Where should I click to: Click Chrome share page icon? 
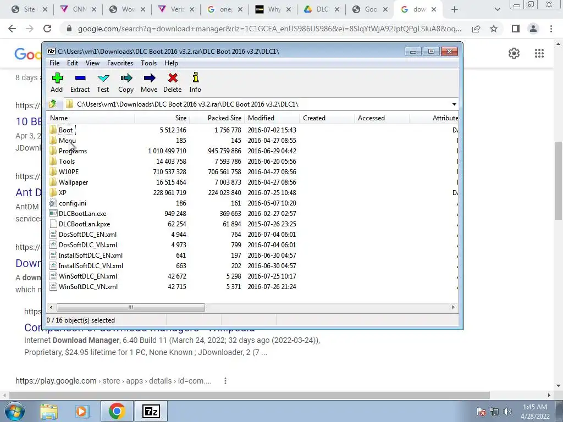[476, 29]
